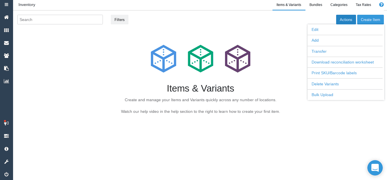
Task: Open the Filters button
Action: 119,20
